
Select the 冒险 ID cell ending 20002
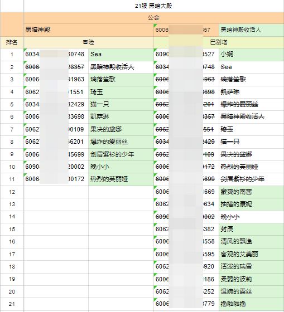pos(56,167)
